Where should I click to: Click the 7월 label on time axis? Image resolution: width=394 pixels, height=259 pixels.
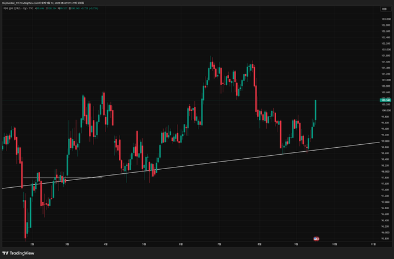click(219, 244)
